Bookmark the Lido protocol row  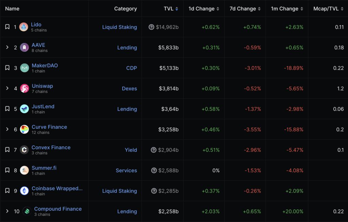[x=7, y=27]
